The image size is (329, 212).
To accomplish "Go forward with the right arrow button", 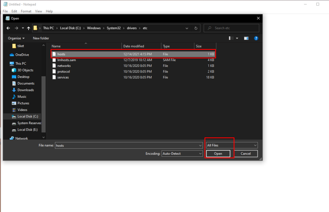I will [x=16, y=28].
